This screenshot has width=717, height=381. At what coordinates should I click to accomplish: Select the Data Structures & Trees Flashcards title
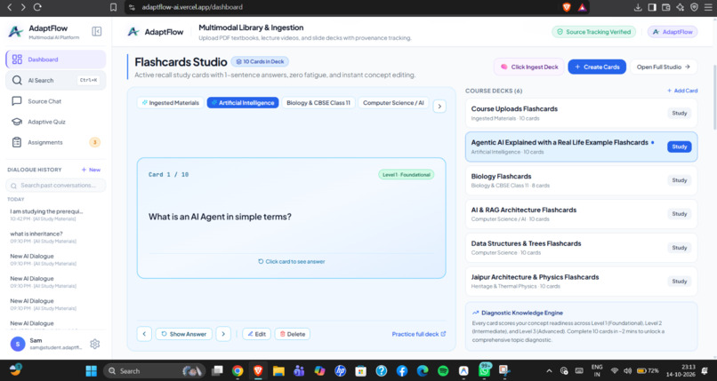[x=526, y=243]
